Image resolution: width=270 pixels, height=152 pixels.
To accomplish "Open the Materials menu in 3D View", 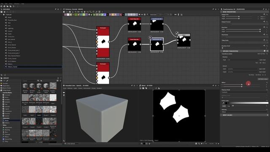I will pyautogui.click(x=70, y=88).
